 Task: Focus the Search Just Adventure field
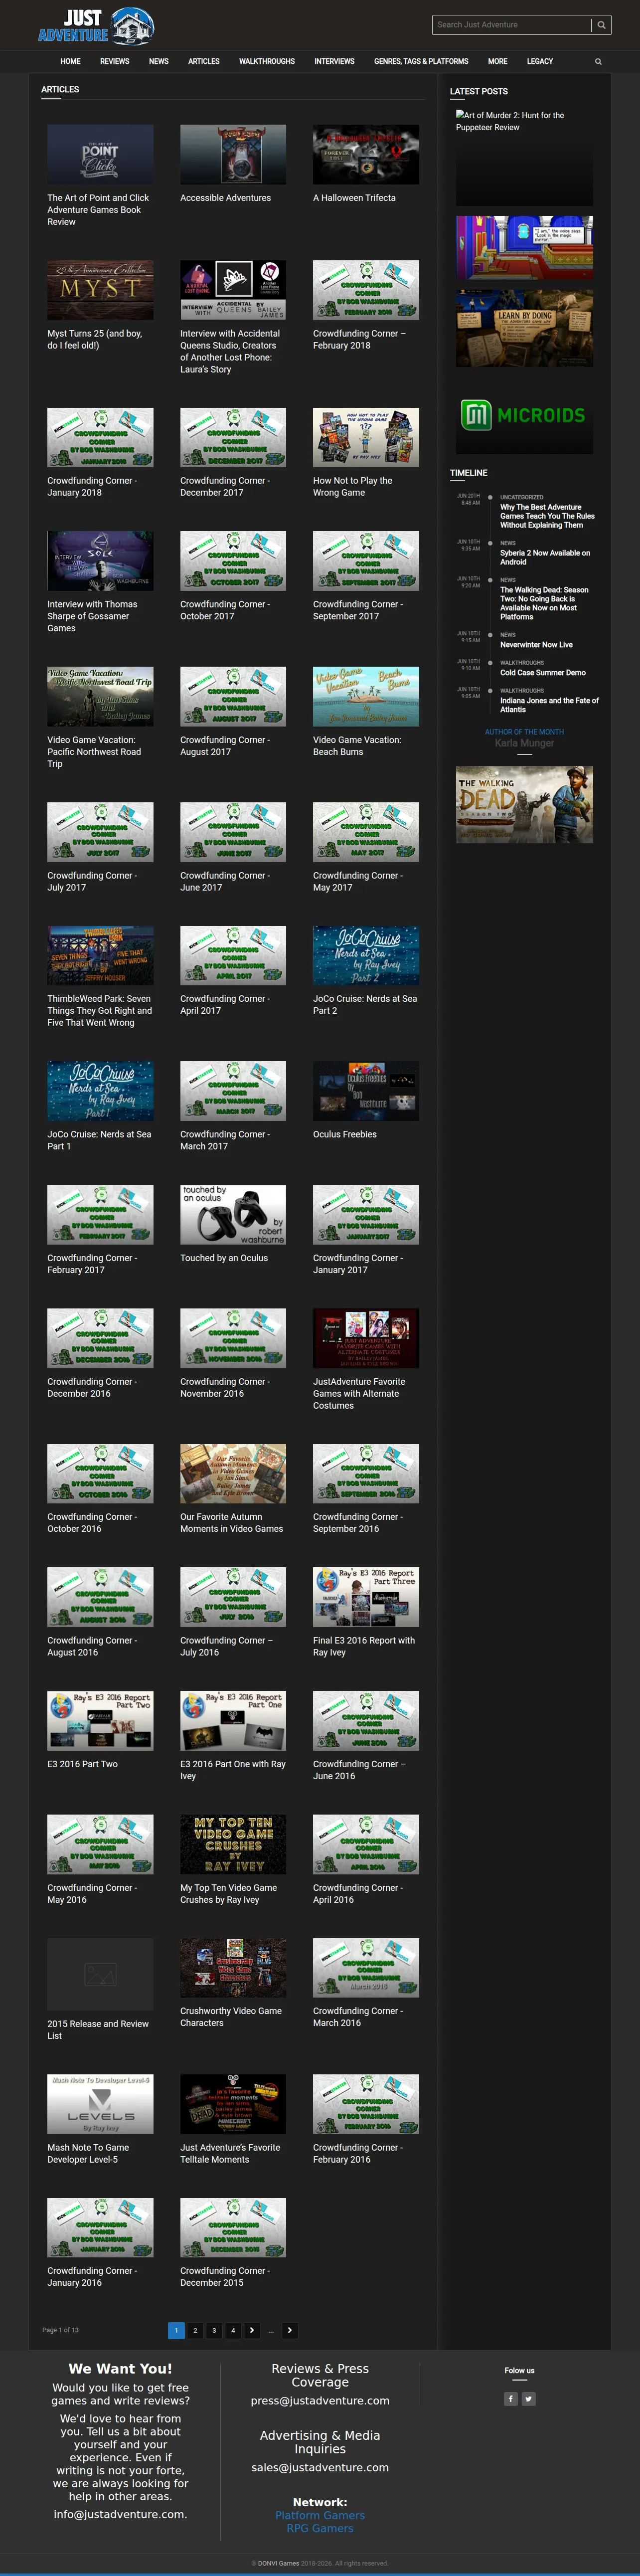(512, 25)
